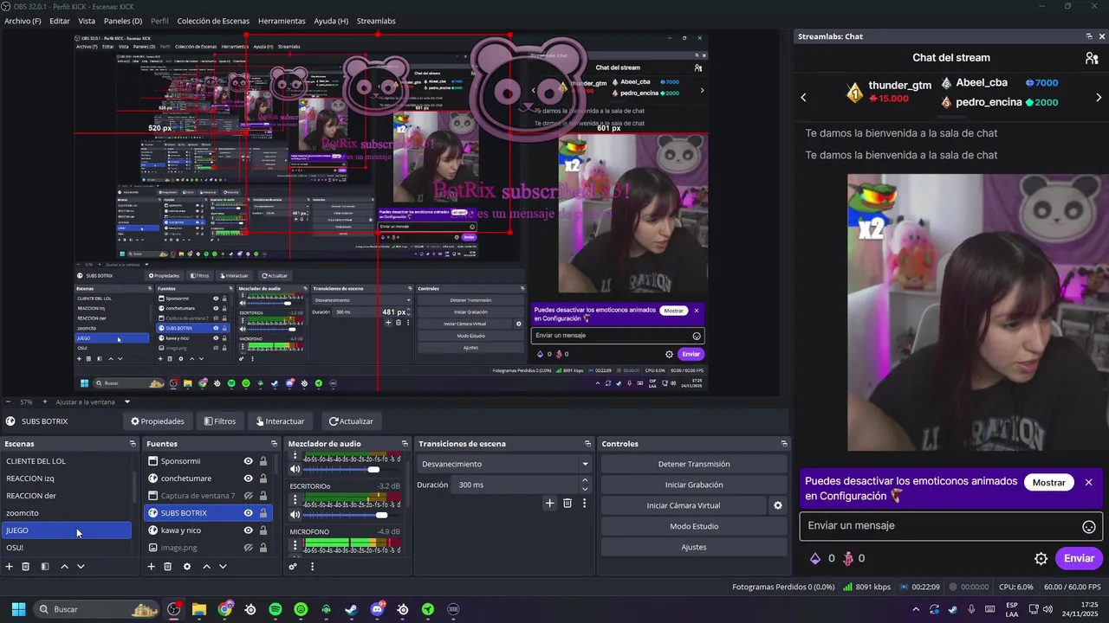Show hidden system tray icons chevron
Image resolution: width=1109 pixels, height=623 pixels.
(x=916, y=609)
